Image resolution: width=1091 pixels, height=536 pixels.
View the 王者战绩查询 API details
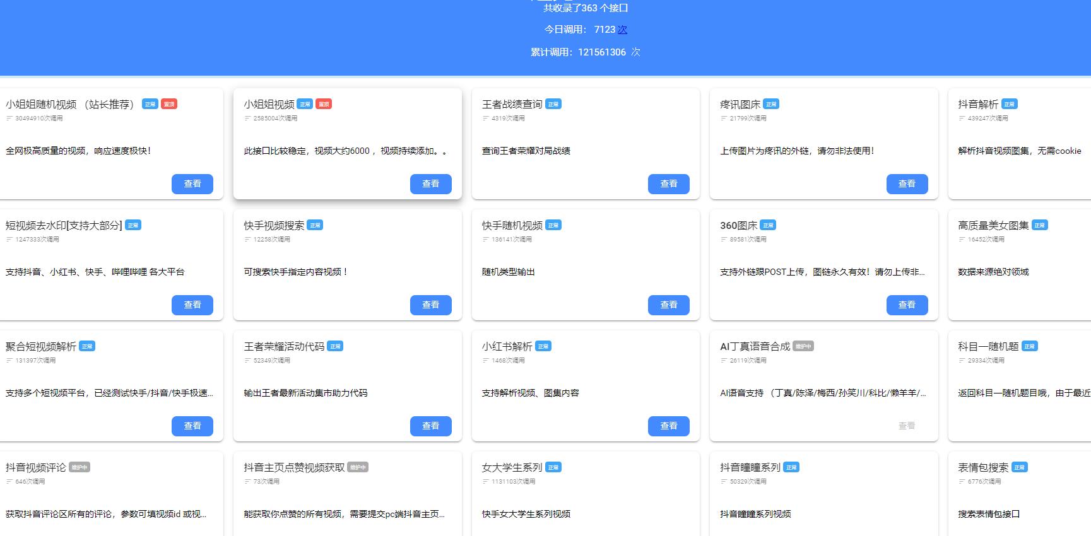(x=668, y=184)
